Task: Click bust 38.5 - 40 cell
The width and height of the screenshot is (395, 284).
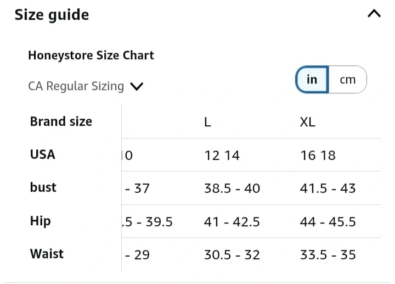Action: point(232,188)
